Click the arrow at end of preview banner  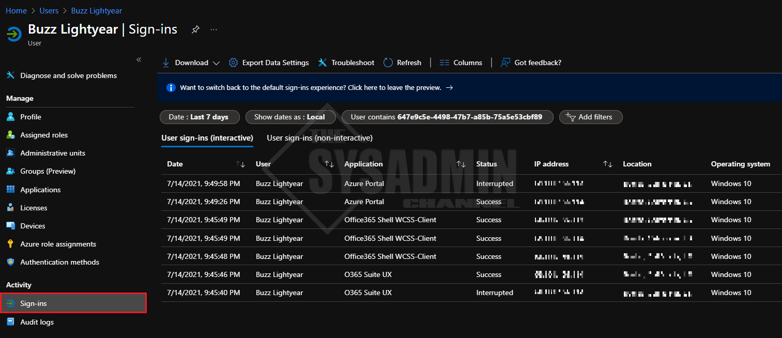click(450, 88)
